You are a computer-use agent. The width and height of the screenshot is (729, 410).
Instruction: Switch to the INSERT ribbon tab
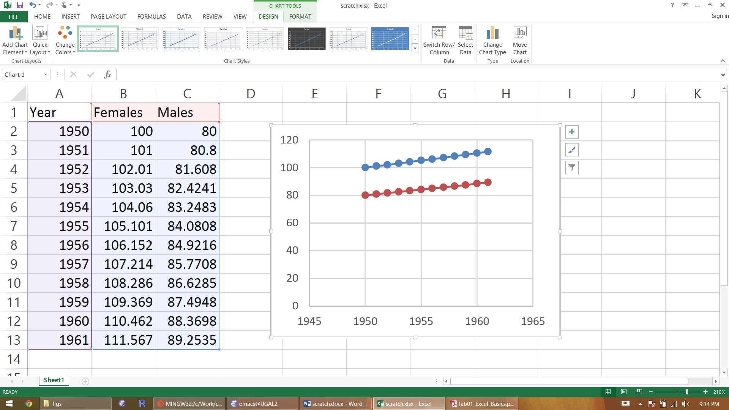pyautogui.click(x=71, y=17)
